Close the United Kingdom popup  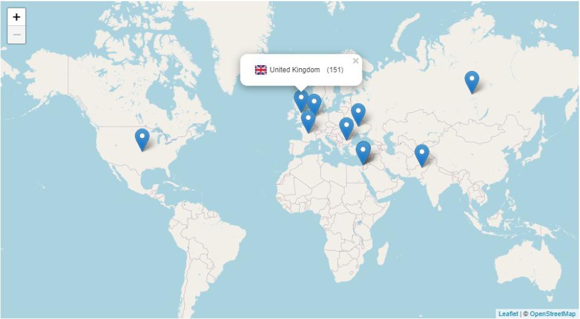(x=355, y=61)
